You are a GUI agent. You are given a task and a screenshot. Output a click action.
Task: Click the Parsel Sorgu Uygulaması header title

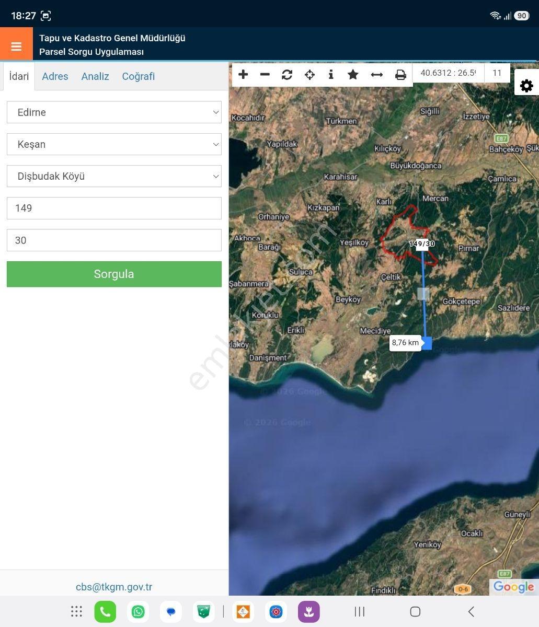click(x=91, y=52)
